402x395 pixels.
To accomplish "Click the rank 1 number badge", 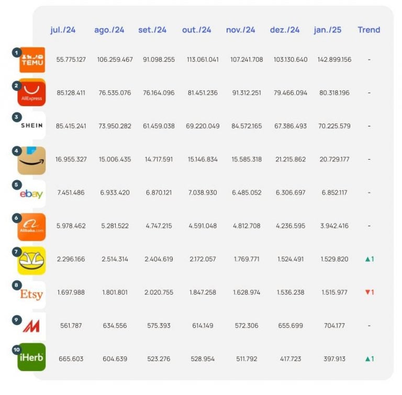I will click(16, 52).
